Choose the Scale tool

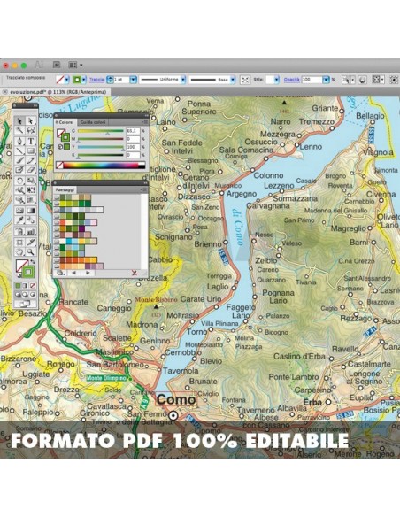click(30, 181)
